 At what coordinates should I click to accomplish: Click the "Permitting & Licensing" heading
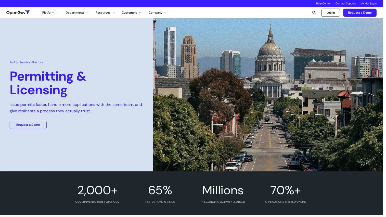click(48, 83)
